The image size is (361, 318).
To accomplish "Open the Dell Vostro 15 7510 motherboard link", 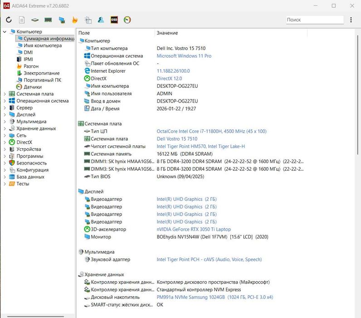I will (x=177, y=139).
